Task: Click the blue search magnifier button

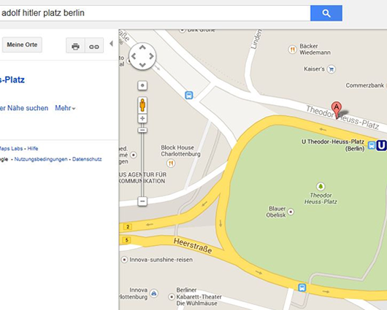Action: 326,13
